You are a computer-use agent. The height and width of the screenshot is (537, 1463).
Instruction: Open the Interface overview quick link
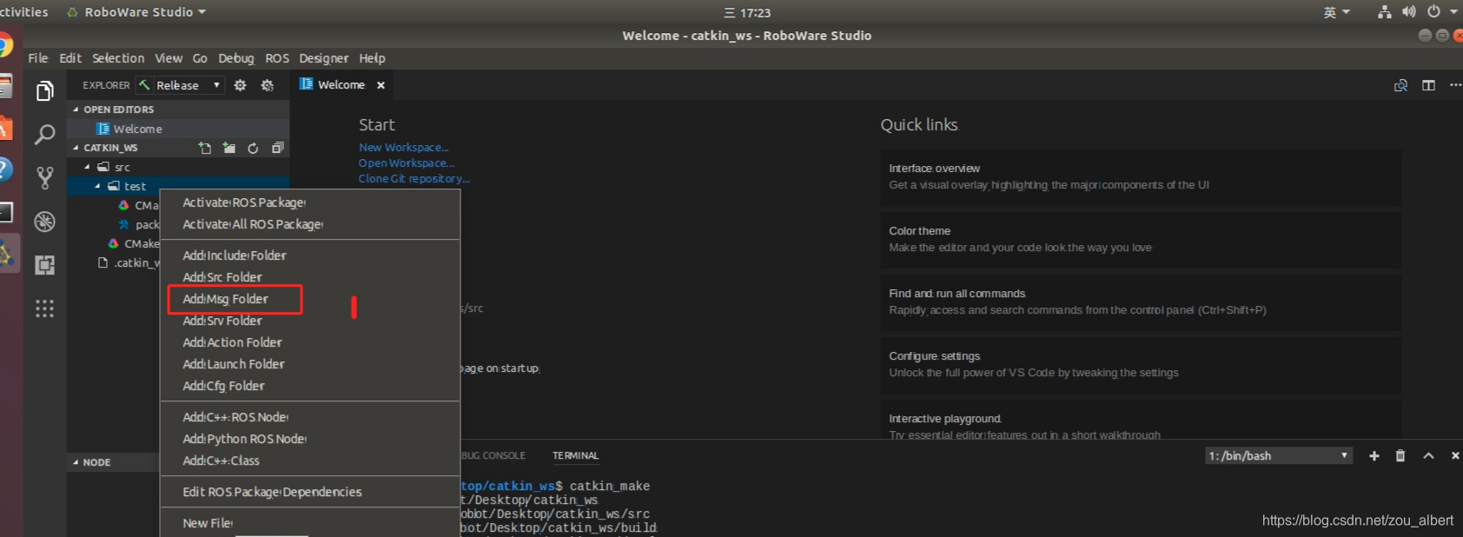coord(1141,177)
